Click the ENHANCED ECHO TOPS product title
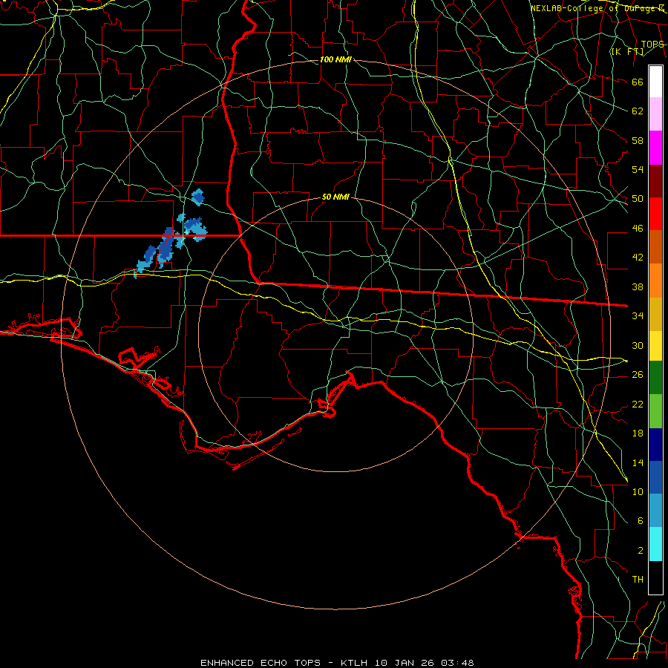 click(x=261, y=663)
